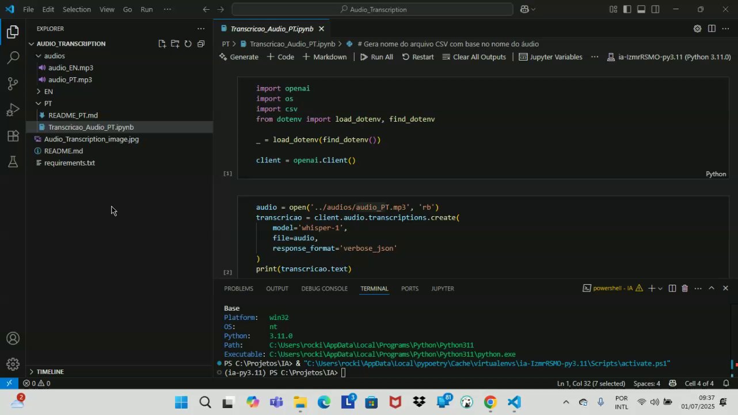The image size is (738, 415).
Task: Expand the EN folder
Action: coord(48,92)
